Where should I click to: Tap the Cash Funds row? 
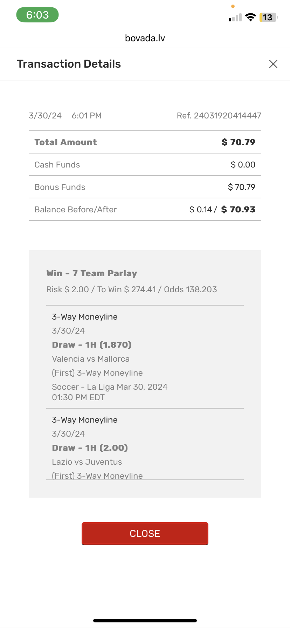point(145,165)
